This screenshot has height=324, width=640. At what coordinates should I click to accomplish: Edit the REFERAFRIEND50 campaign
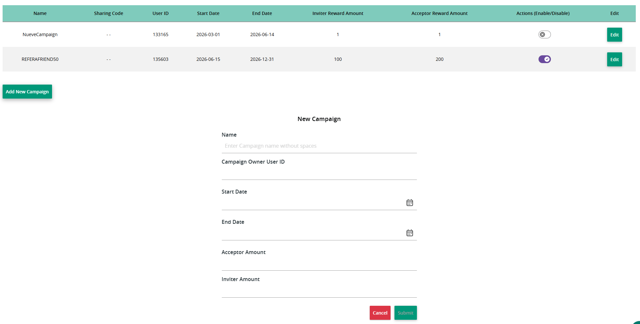point(614,59)
